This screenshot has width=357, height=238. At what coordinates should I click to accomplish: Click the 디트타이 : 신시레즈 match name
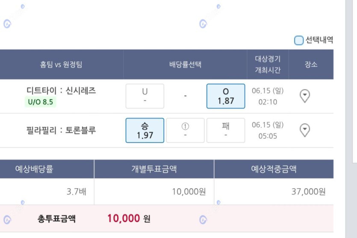click(x=61, y=90)
